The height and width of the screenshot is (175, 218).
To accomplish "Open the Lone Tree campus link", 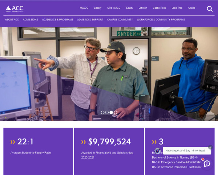I will (x=177, y=8).
